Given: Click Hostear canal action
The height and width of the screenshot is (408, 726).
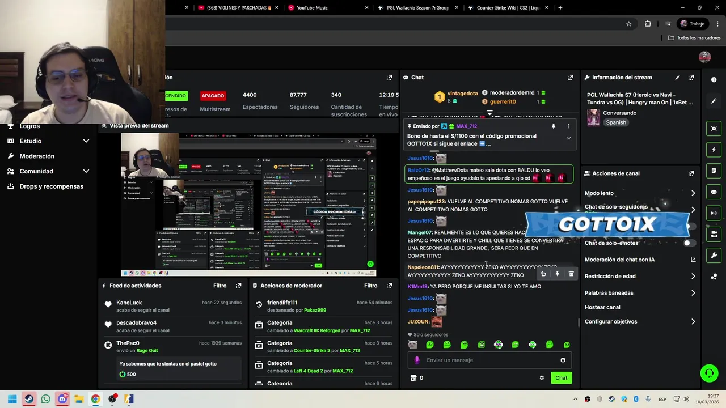Looking at the screenshot, I should 602,307.
